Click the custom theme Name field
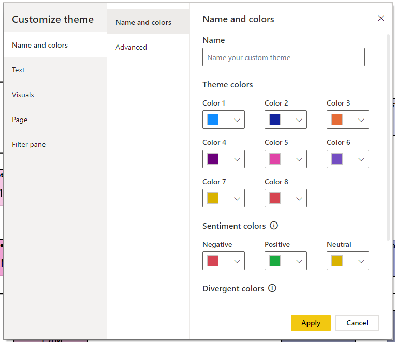 (x=283, y=57)
